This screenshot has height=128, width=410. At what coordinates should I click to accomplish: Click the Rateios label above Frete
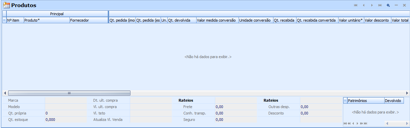tap(186, 100)
